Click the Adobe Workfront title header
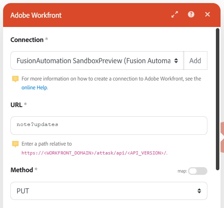Viewport: 224px width, 208px height. [36, 15]
